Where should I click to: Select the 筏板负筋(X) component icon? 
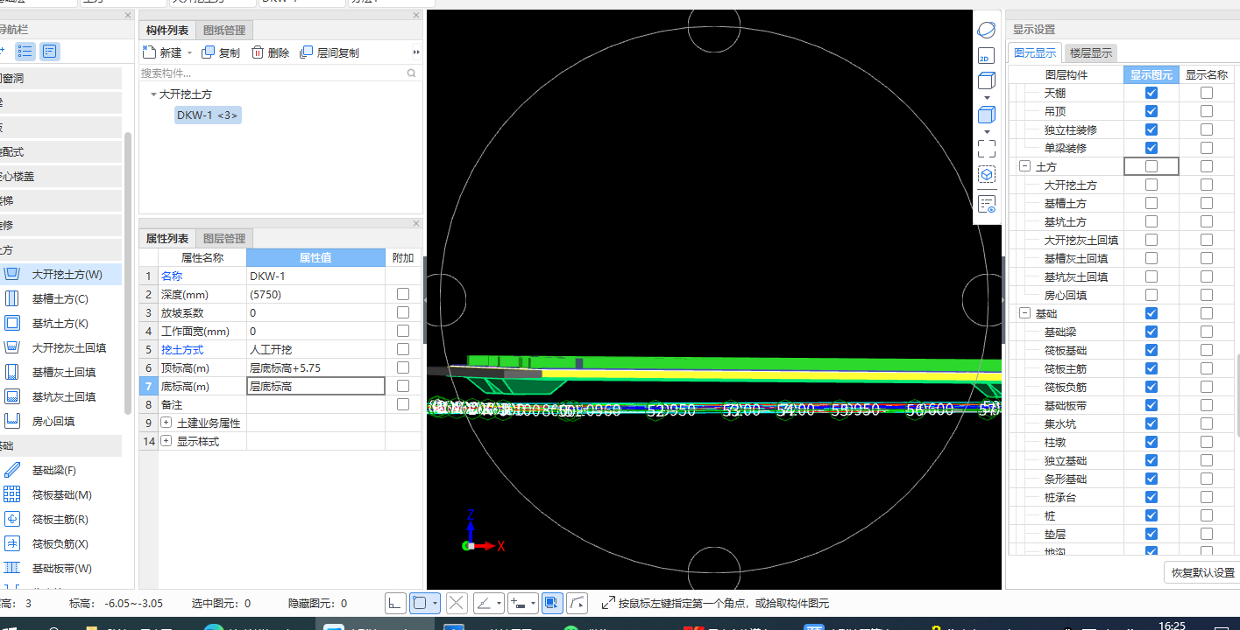tap(13, 543)
